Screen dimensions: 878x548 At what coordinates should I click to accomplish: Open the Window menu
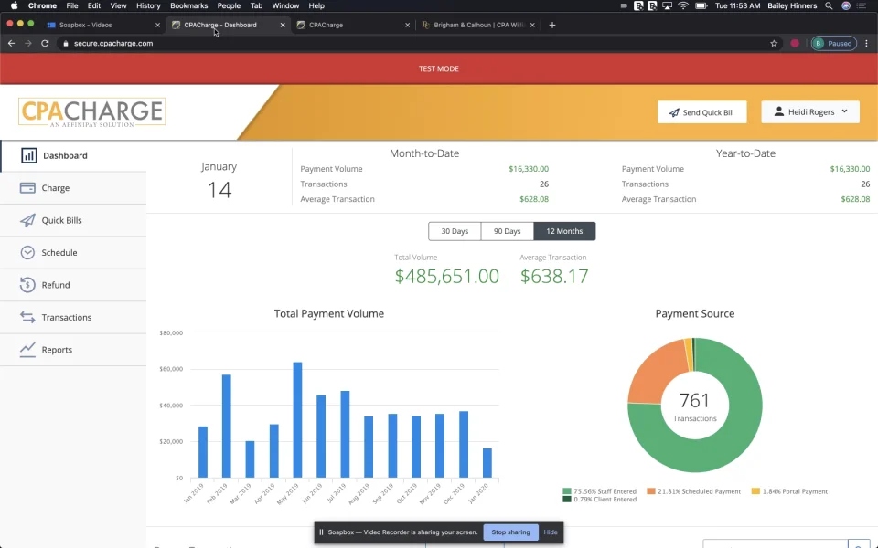coord(285,5)
